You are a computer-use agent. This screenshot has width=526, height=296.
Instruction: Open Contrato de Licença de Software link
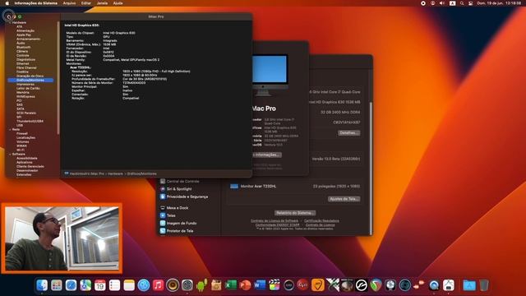275,221
